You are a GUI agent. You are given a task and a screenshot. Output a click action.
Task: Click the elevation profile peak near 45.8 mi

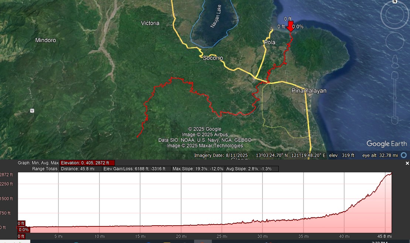[391, 174]
